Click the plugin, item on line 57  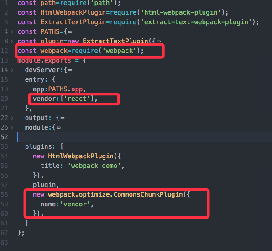pyautogui.click(x=46, y=185)
